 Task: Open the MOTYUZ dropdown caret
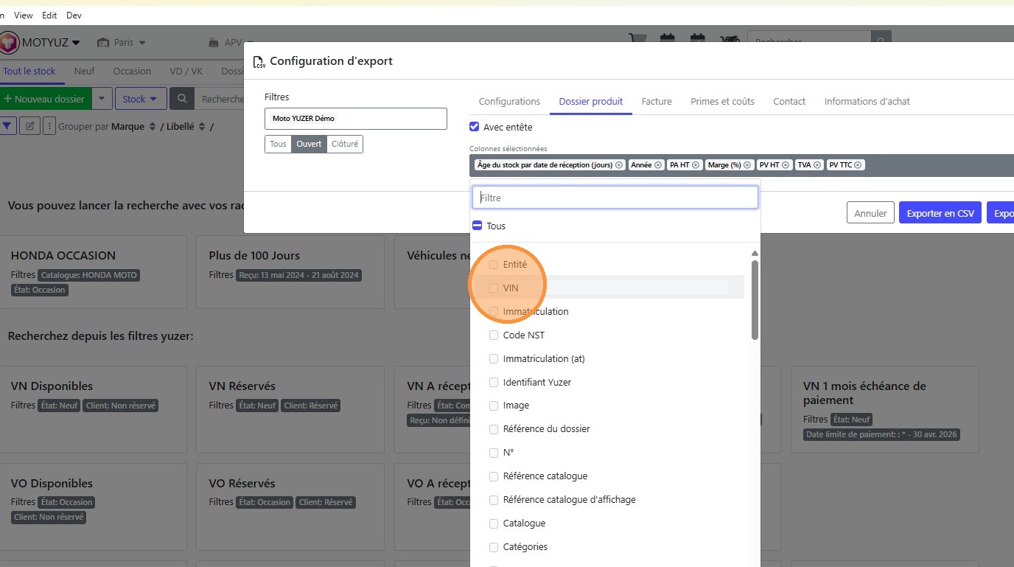tap(76, 43)
